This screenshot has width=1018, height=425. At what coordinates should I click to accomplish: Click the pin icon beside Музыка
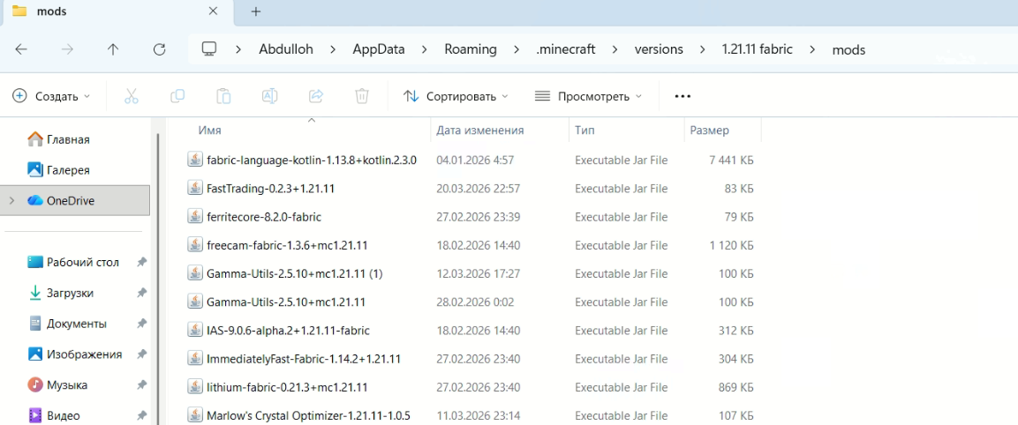141,384
